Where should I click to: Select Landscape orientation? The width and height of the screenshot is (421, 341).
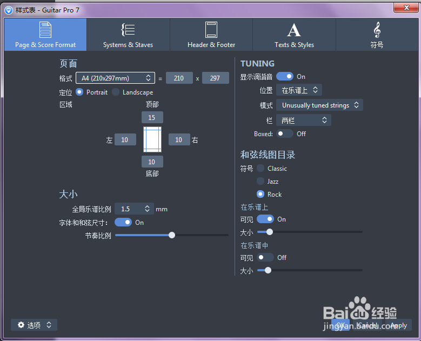coord(116,92)
